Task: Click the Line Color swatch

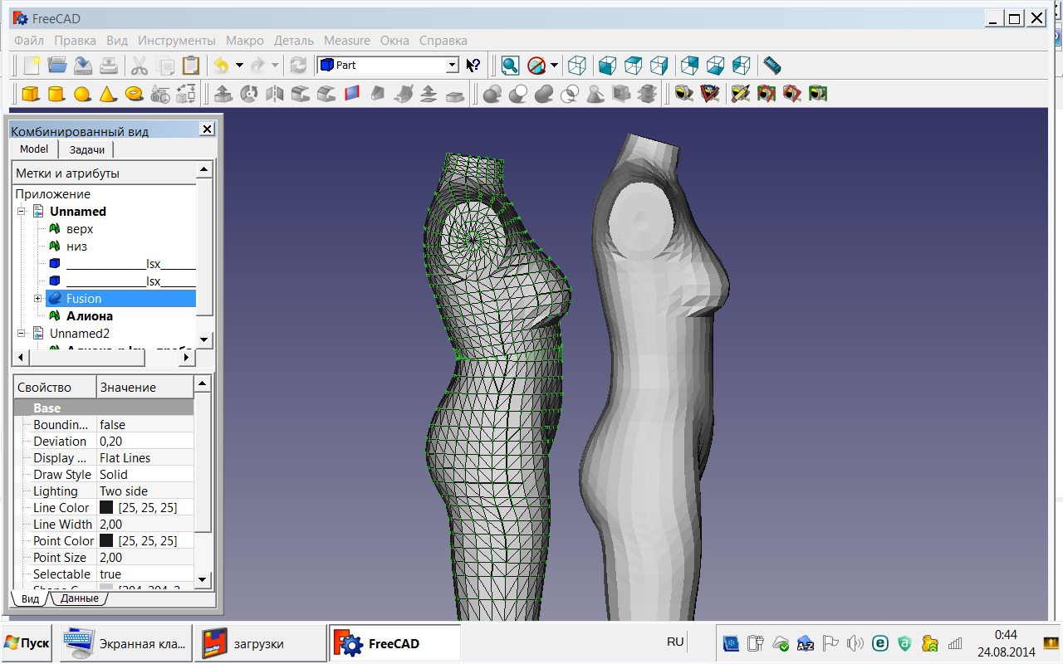Action: pos(106,508)
